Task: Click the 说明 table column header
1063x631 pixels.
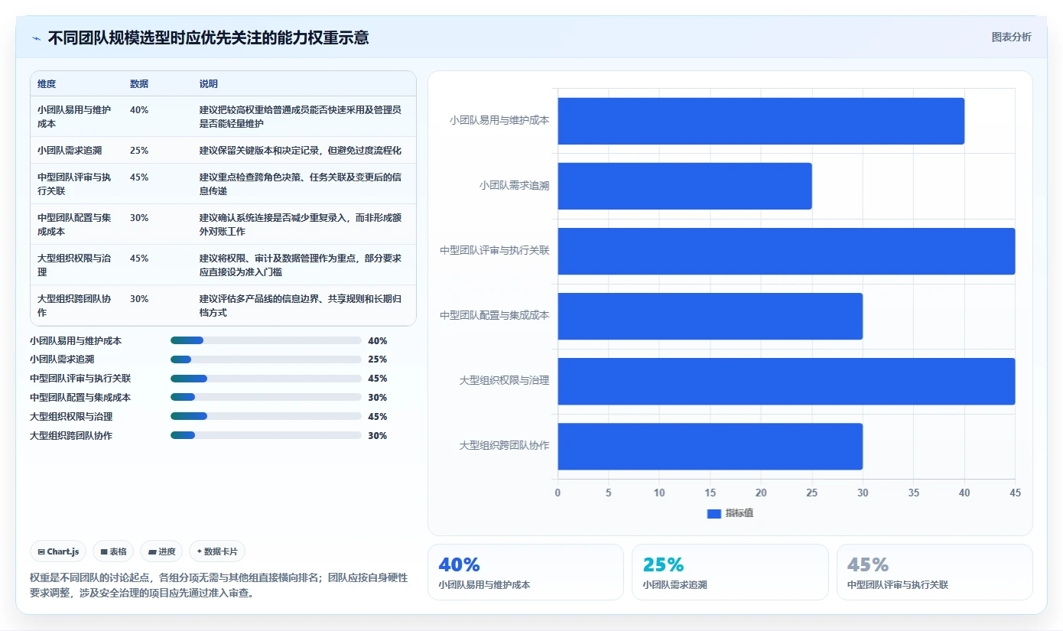Action: (x=209, y=84)
